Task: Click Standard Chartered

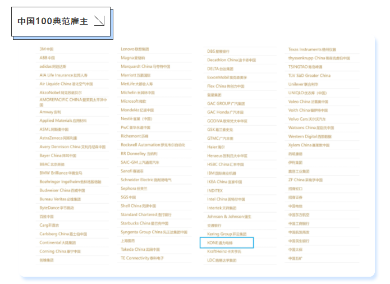Action: (x=146, y=214)
